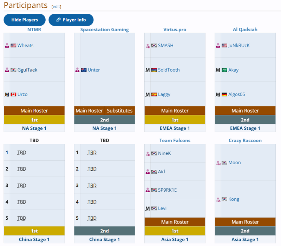281x246 pixels.
Task: Click the role icon next to GgulTaek
Action: [7, 70]
